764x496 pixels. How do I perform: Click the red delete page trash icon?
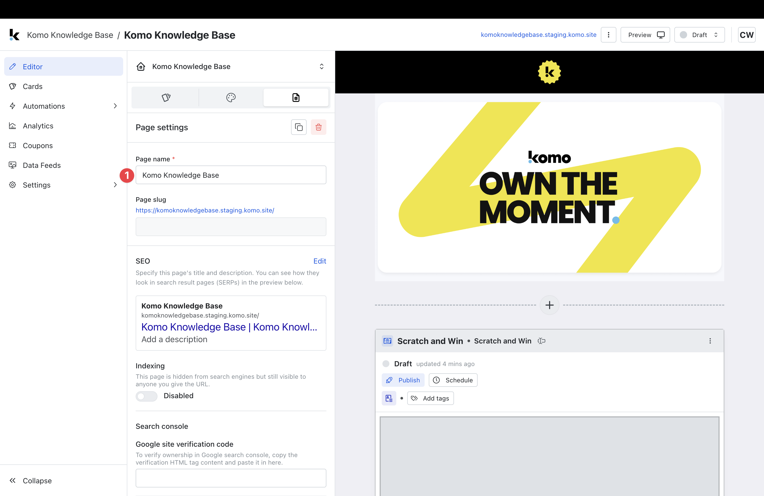(318, 127)
